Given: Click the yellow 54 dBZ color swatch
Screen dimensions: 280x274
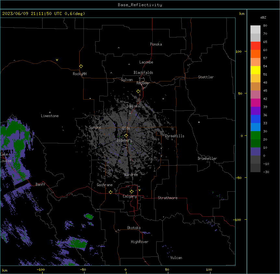Looking at the screenshot, I should point(255,70).
